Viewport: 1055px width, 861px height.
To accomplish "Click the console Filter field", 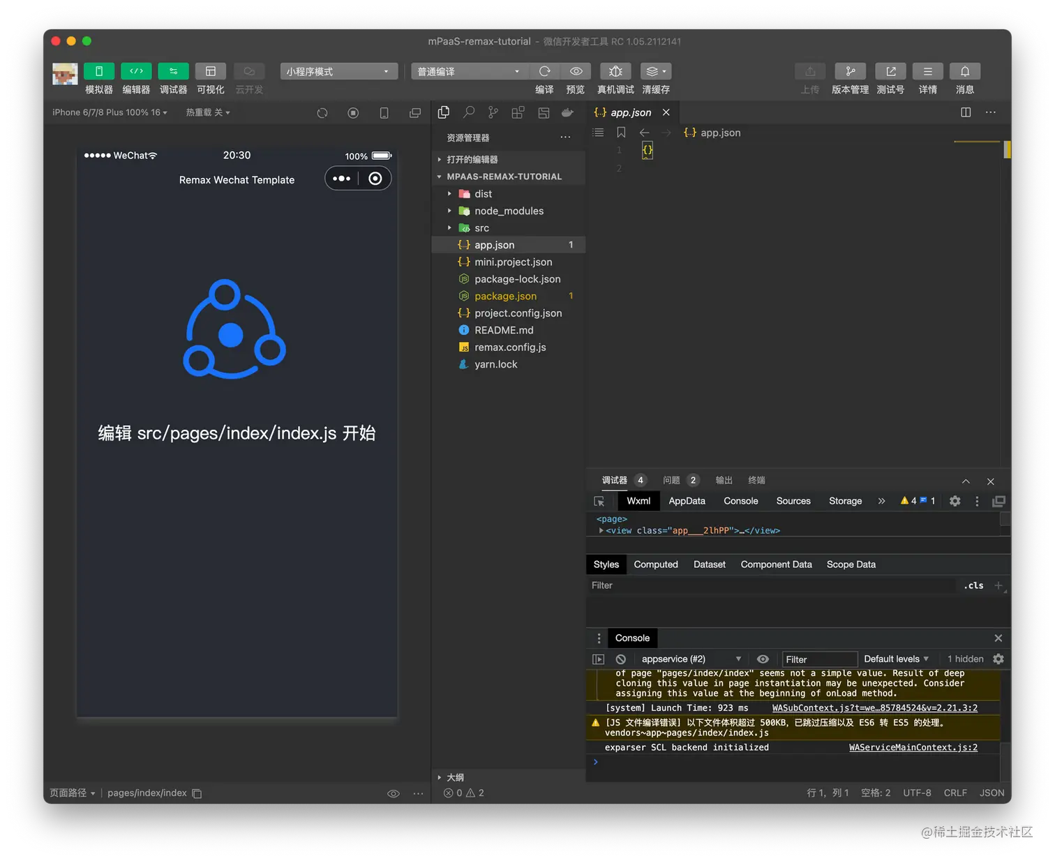I will point(819,659).
